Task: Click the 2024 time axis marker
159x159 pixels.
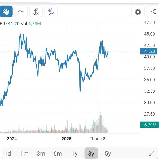Action: [12, 139]
